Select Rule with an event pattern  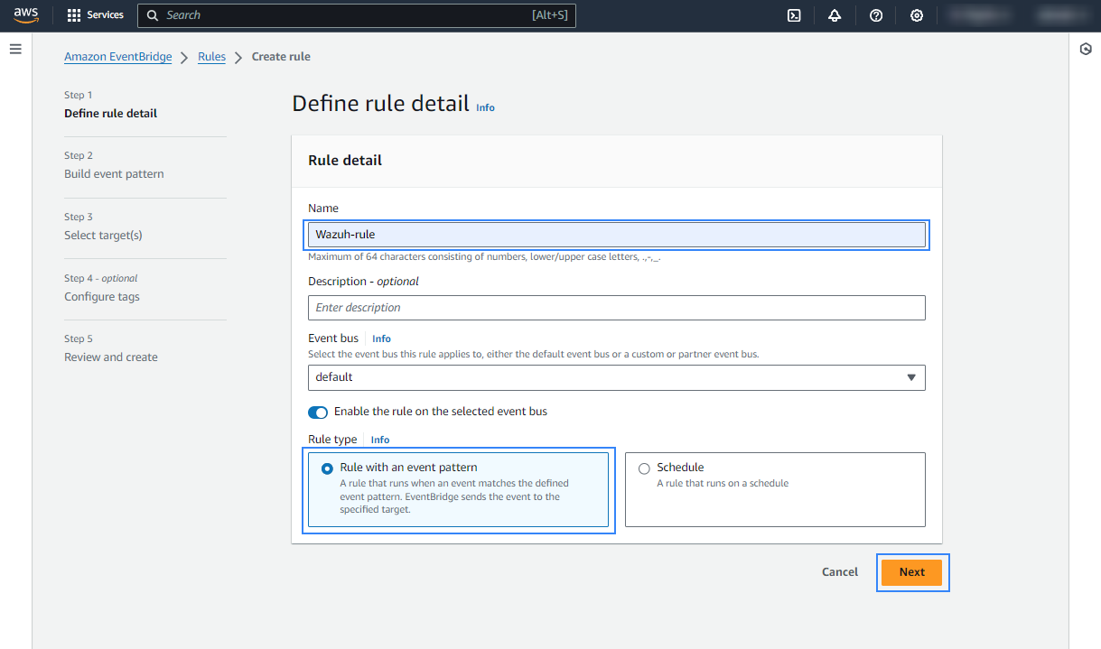(x=328, y=468)
